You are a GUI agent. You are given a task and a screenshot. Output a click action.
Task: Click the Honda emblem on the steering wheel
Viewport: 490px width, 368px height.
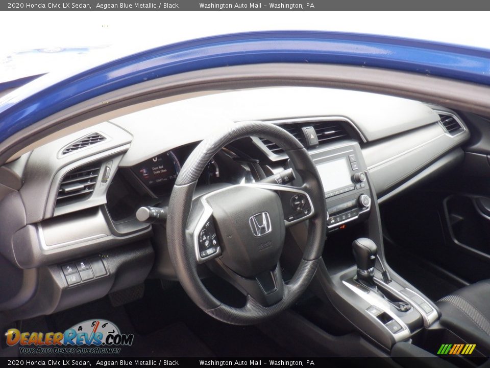260,224
